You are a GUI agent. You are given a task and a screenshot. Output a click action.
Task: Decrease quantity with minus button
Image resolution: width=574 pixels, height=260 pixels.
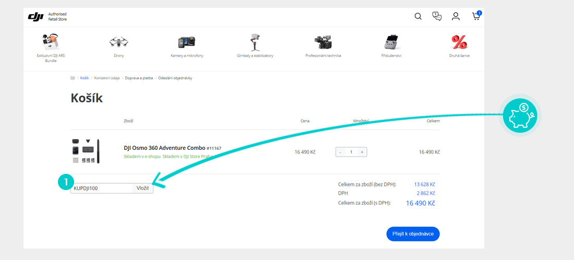[341, 152]
